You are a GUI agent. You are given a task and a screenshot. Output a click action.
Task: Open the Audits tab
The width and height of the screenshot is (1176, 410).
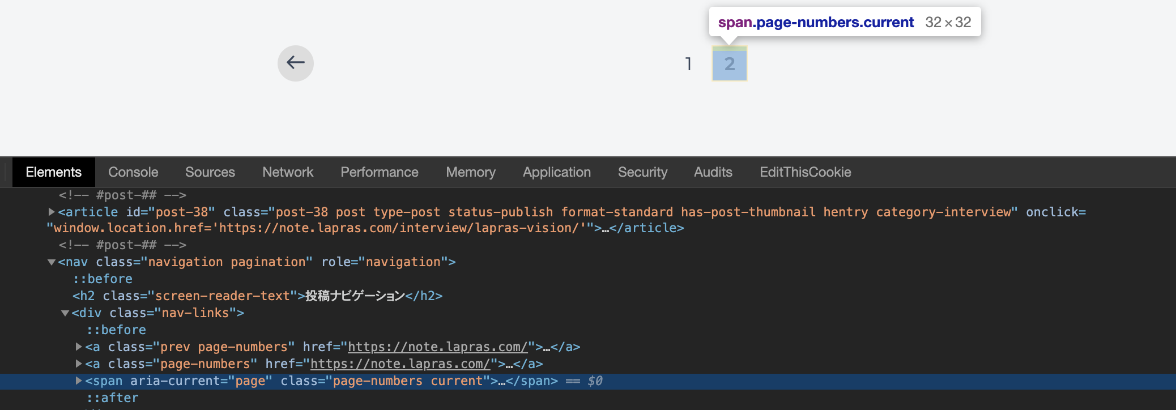click(x=713, y=172)
